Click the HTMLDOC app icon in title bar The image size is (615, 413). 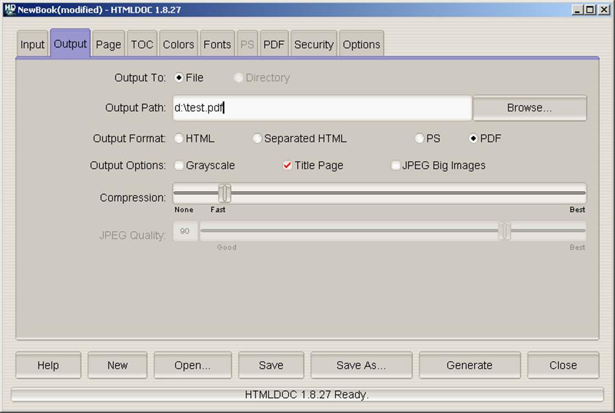click(9, 9)
